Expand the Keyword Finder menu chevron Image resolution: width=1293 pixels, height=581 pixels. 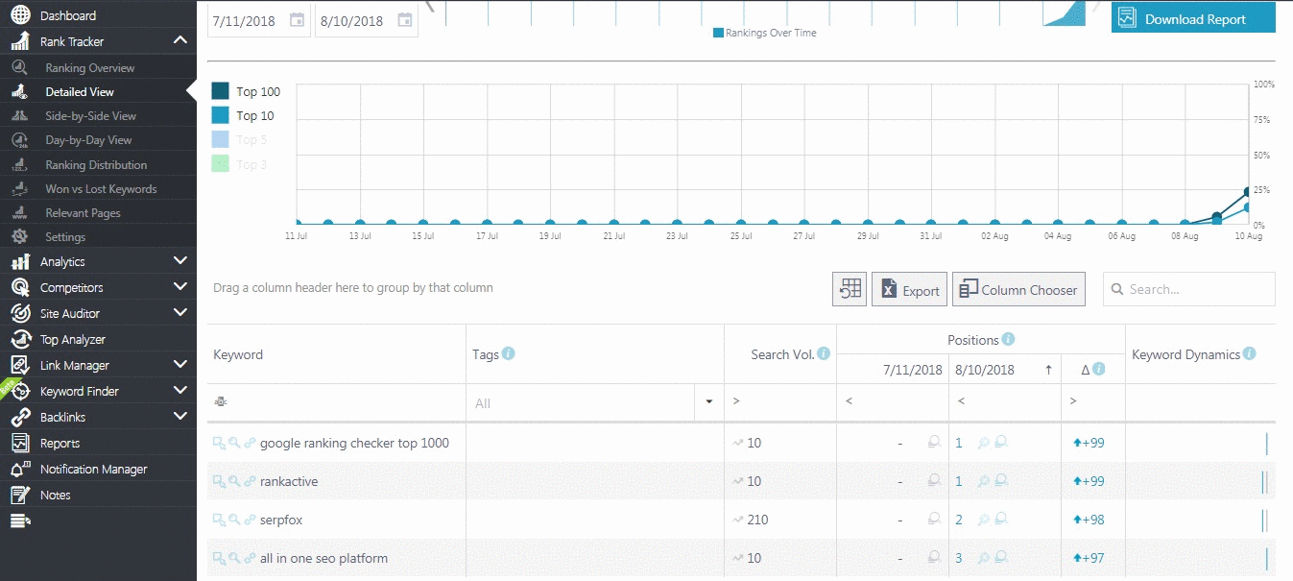coord(180,390)
